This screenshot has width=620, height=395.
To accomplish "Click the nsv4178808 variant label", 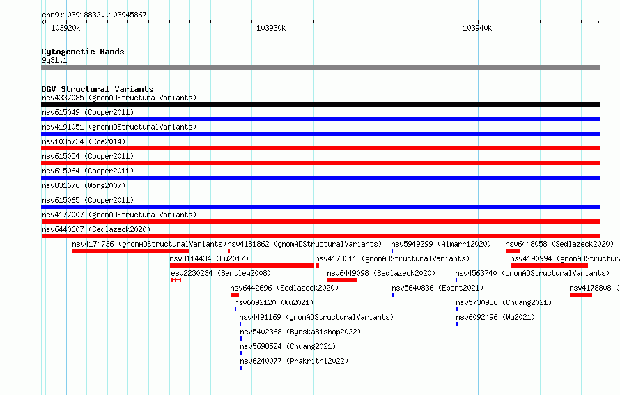I will [594, 288].
